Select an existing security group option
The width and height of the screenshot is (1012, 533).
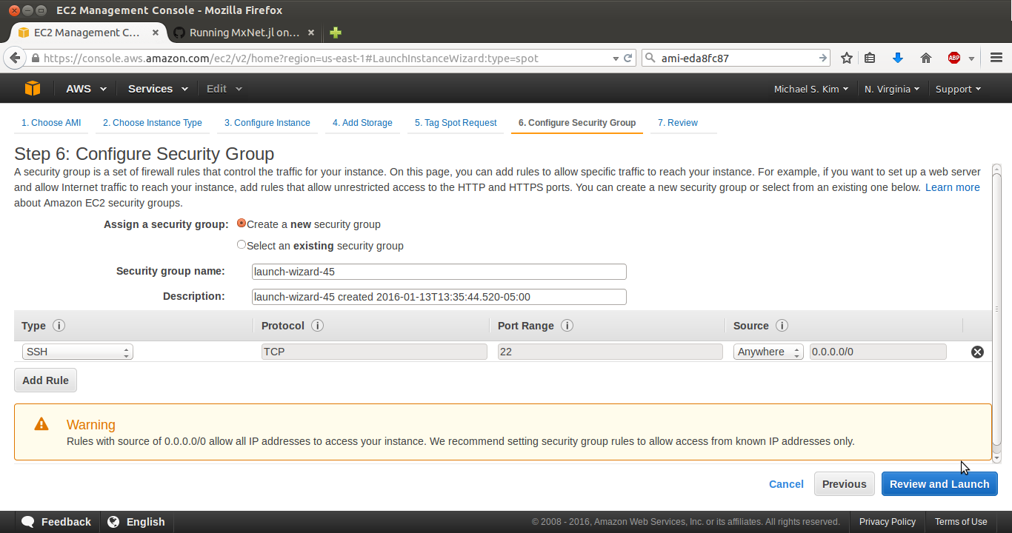pyautogui.click(x=242, y=245)
